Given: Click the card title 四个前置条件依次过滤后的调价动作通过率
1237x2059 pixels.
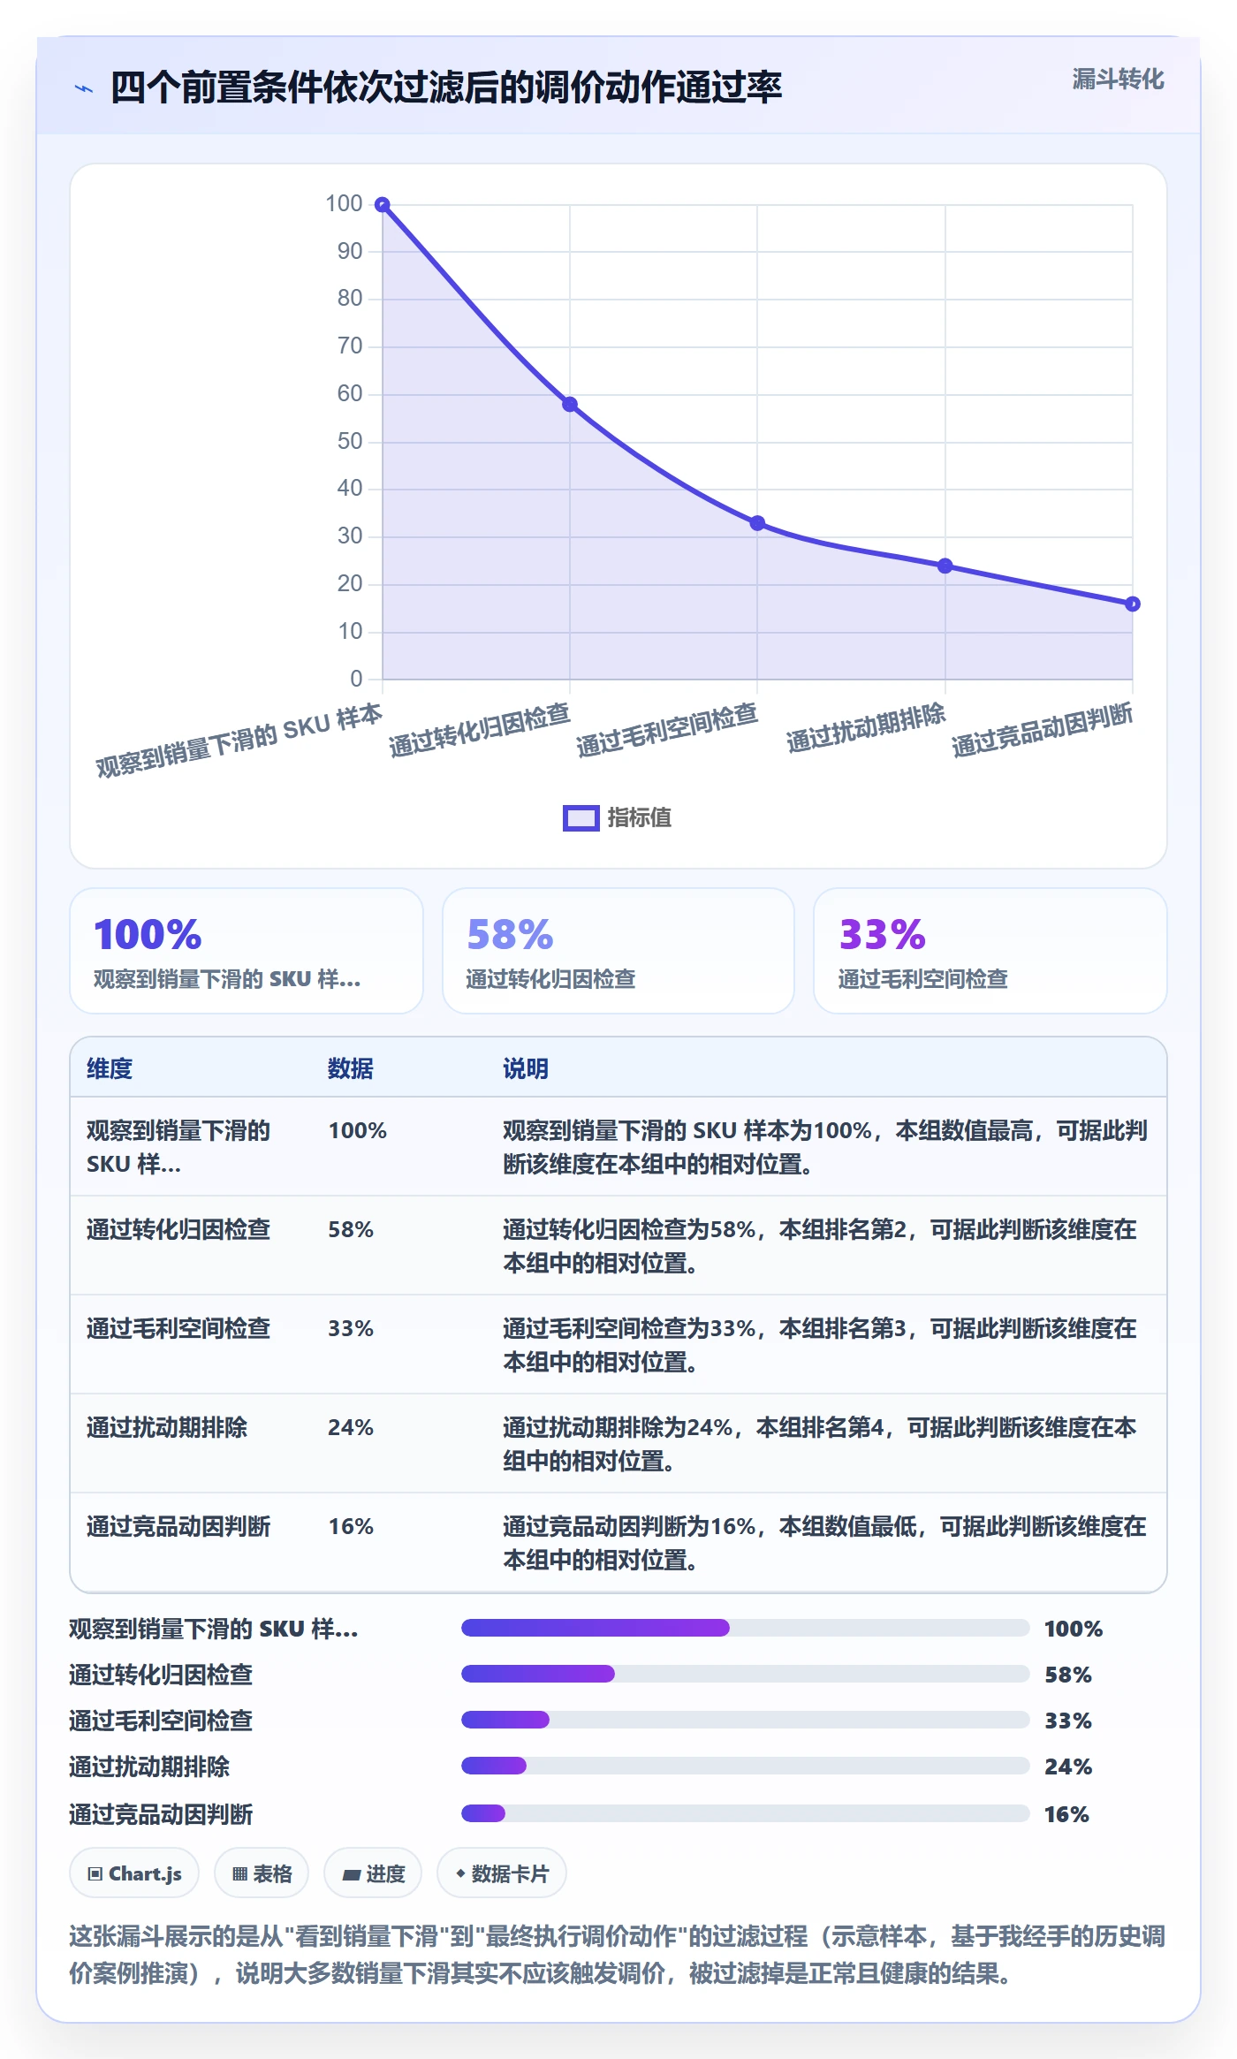Looking at the screenshot, I should coord(446,87).
